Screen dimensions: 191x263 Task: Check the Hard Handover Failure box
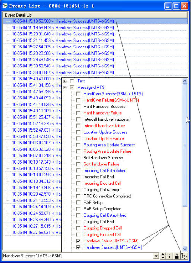pyautogui.click(x=78, y=113)
